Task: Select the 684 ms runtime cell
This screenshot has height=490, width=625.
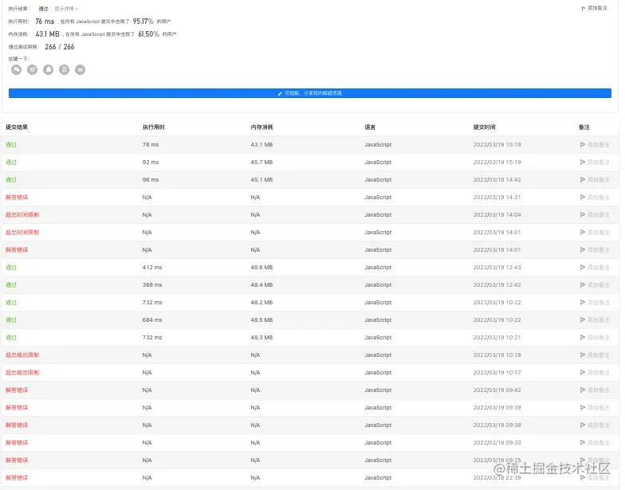Action: click(x=152, y=320)
